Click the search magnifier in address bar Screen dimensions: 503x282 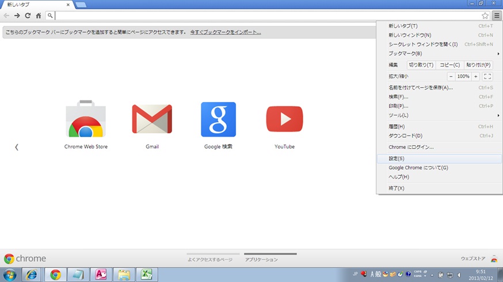click(x=50, y=16)
